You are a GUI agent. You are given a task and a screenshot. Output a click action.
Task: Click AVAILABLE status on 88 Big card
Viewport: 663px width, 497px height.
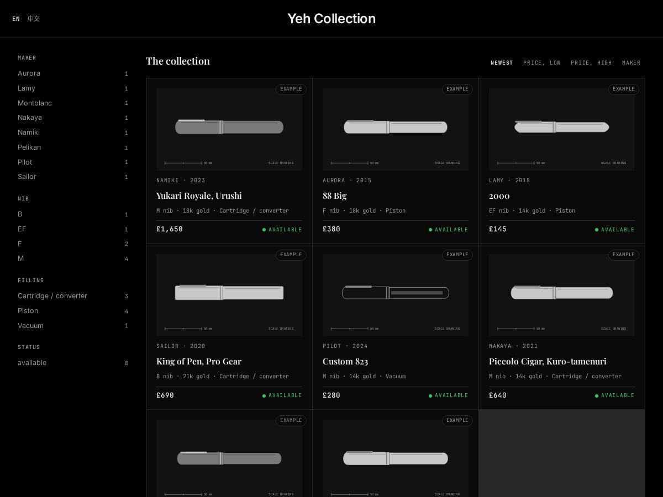448,230
